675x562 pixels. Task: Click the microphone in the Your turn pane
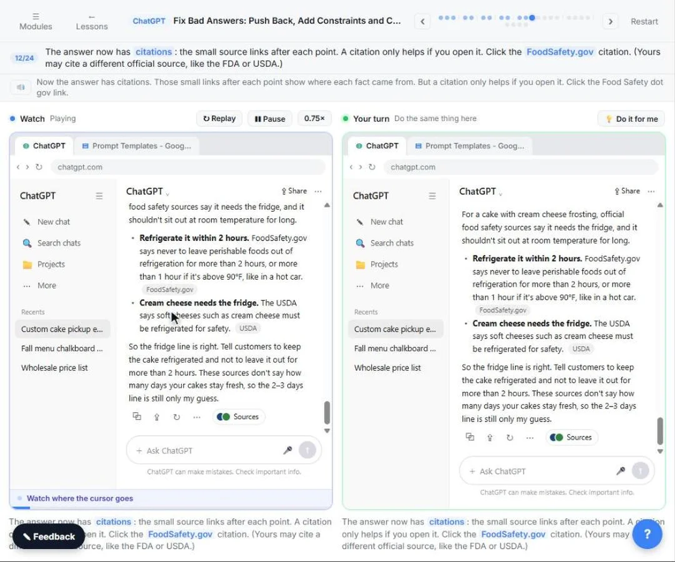pos(621,471)
